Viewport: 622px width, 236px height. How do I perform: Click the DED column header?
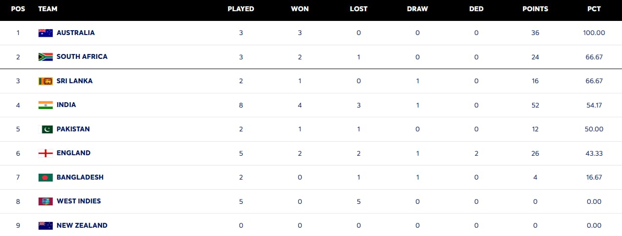(x=476, y=9)
